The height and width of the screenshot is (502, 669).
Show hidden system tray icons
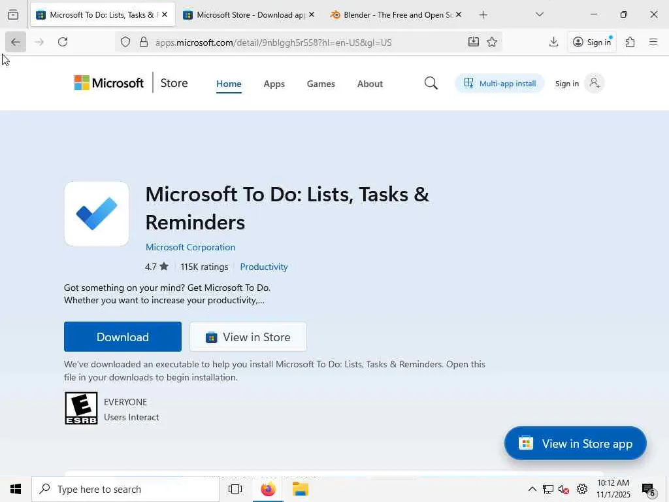(532, 489)
